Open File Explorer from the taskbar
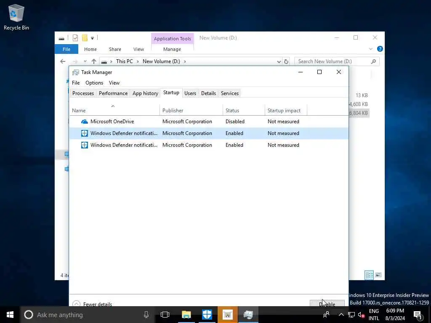431x323 pixels. (186, 315)
